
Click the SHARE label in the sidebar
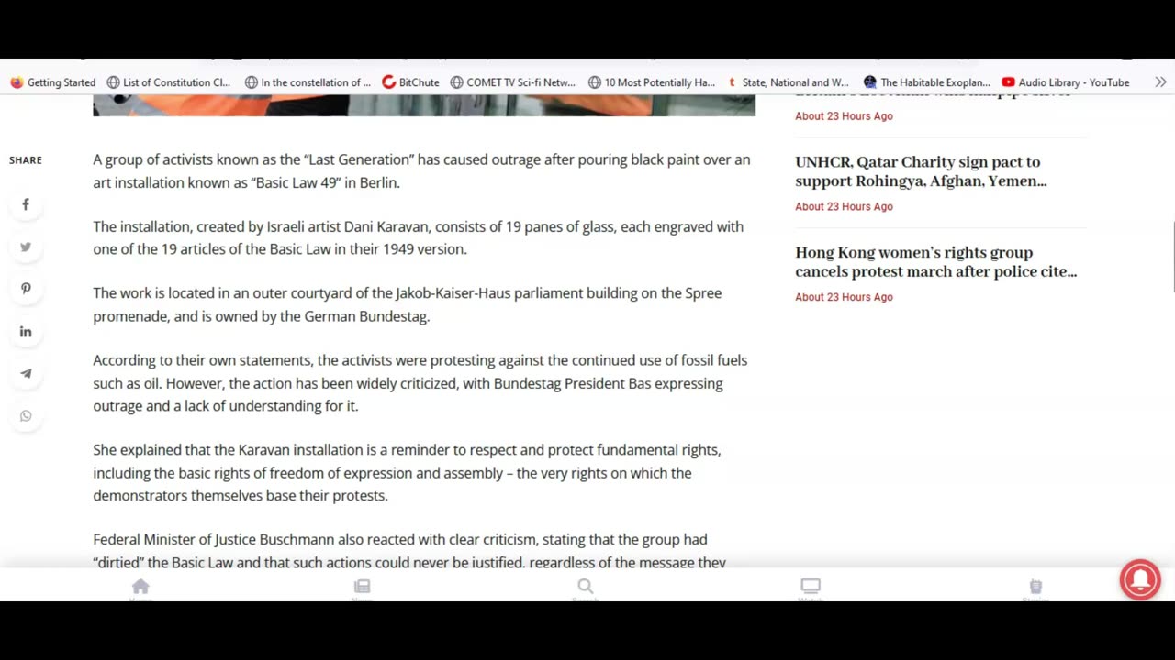tap(26, 160)
